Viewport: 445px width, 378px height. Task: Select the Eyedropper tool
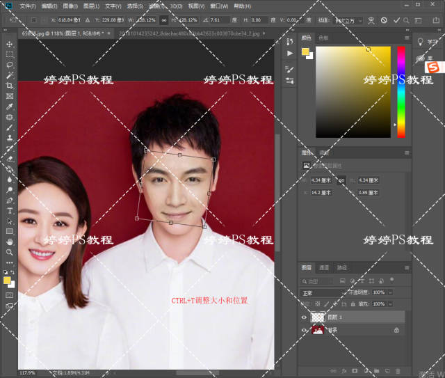point(10,107)
